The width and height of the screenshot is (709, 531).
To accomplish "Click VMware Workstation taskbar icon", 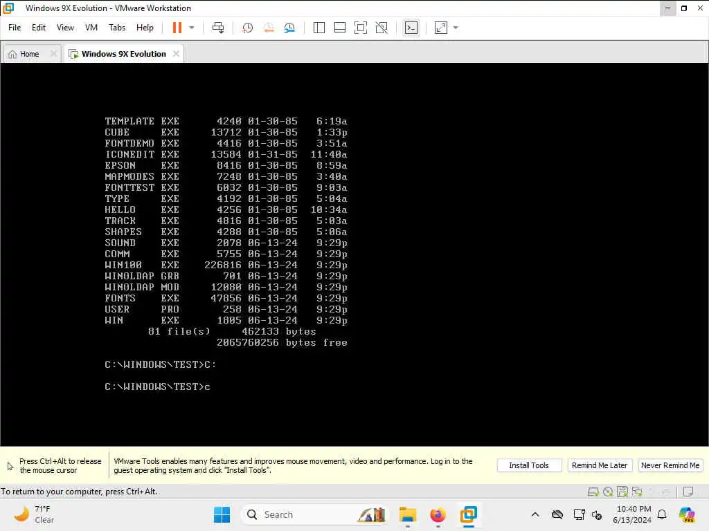I will click(469, 514).
